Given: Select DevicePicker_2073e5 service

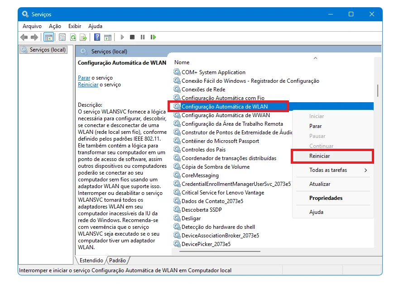Looking at the screenshot, I should click(x=206, y=244).
